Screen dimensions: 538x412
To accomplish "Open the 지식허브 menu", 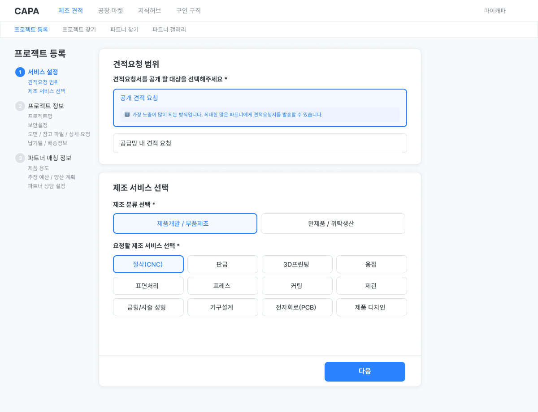I will click(x=149, y=11).
